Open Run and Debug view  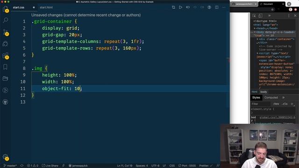pyautogui.click(x=5, y=44)
